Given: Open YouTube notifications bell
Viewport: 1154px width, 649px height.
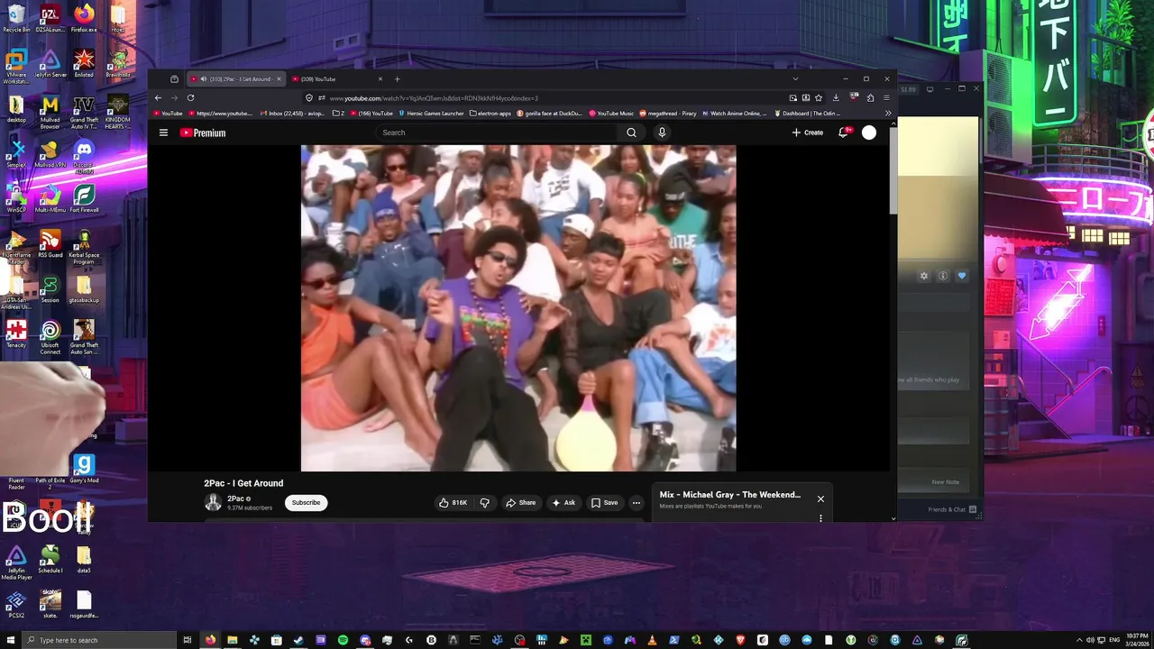Looking at the screenshot, I should click(x=844, y=133).
